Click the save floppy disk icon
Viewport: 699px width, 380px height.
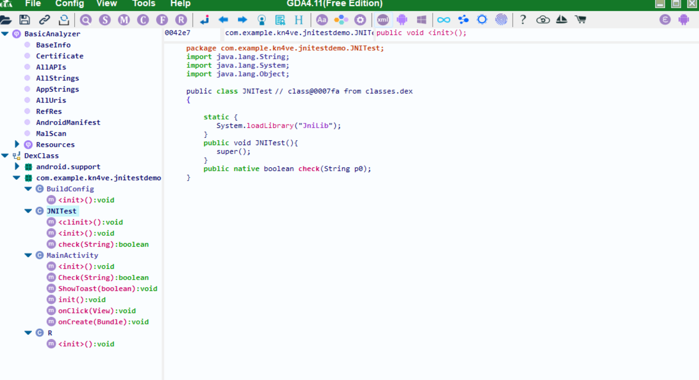click(x=25, y=20)
